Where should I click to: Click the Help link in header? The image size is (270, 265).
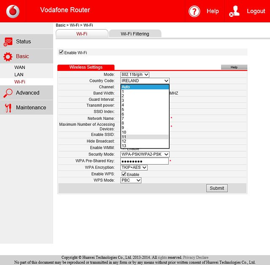(213, 11)
